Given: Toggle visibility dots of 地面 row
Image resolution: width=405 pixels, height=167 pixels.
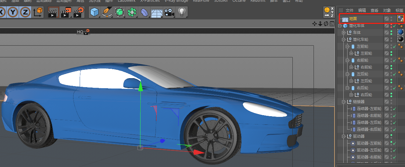Looking at the screenshot, I should [x=391, y=19].
